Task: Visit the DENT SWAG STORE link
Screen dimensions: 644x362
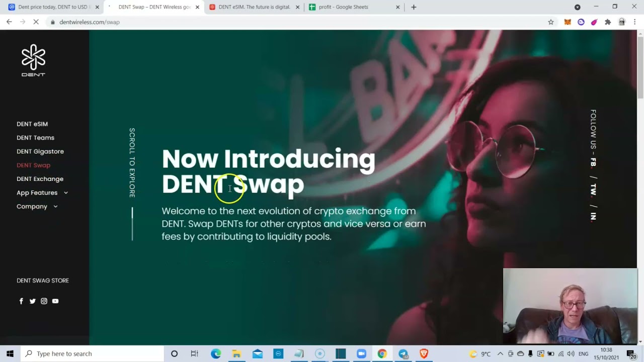Action: click(x=43, y=281)
